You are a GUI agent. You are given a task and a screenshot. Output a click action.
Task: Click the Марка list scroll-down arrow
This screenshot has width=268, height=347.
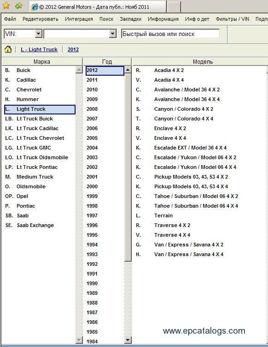pyautogui.click(x=79, y=340)
